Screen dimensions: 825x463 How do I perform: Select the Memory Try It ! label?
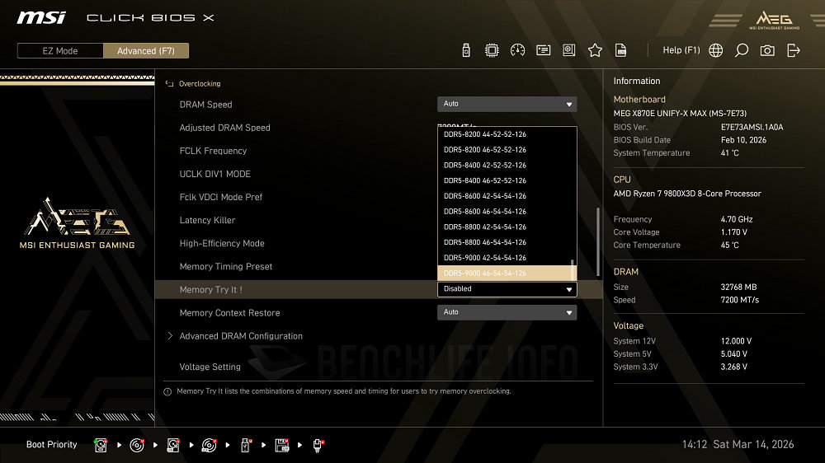tap(211, 289)
